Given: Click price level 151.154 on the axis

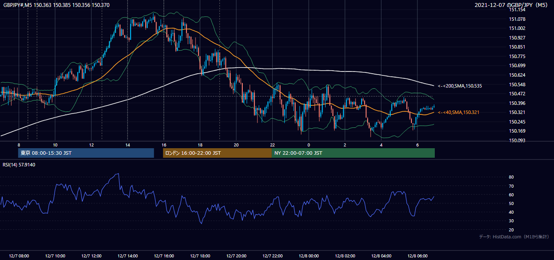Looking at the screenshot, I should tap(517, 10).
